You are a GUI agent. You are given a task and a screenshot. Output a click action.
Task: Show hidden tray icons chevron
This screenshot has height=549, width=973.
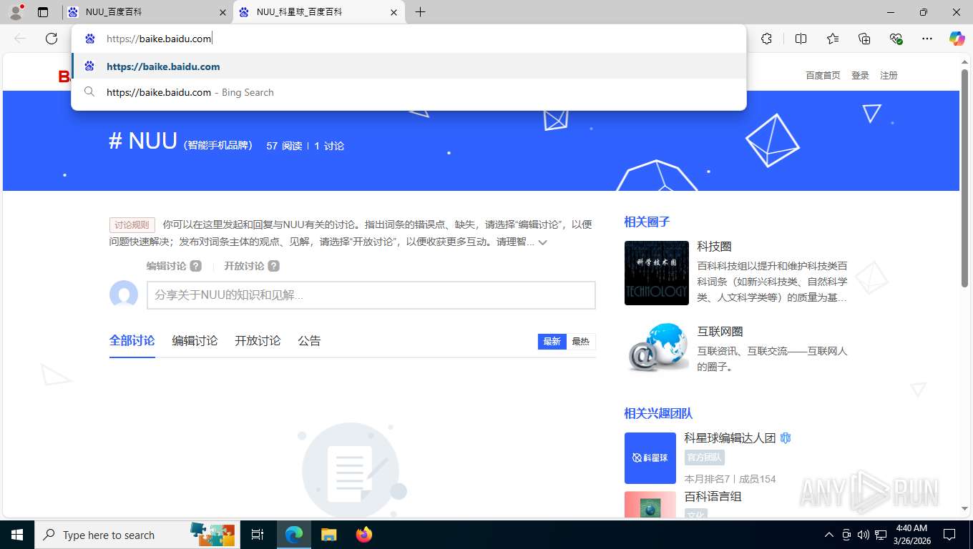[829, 535]
